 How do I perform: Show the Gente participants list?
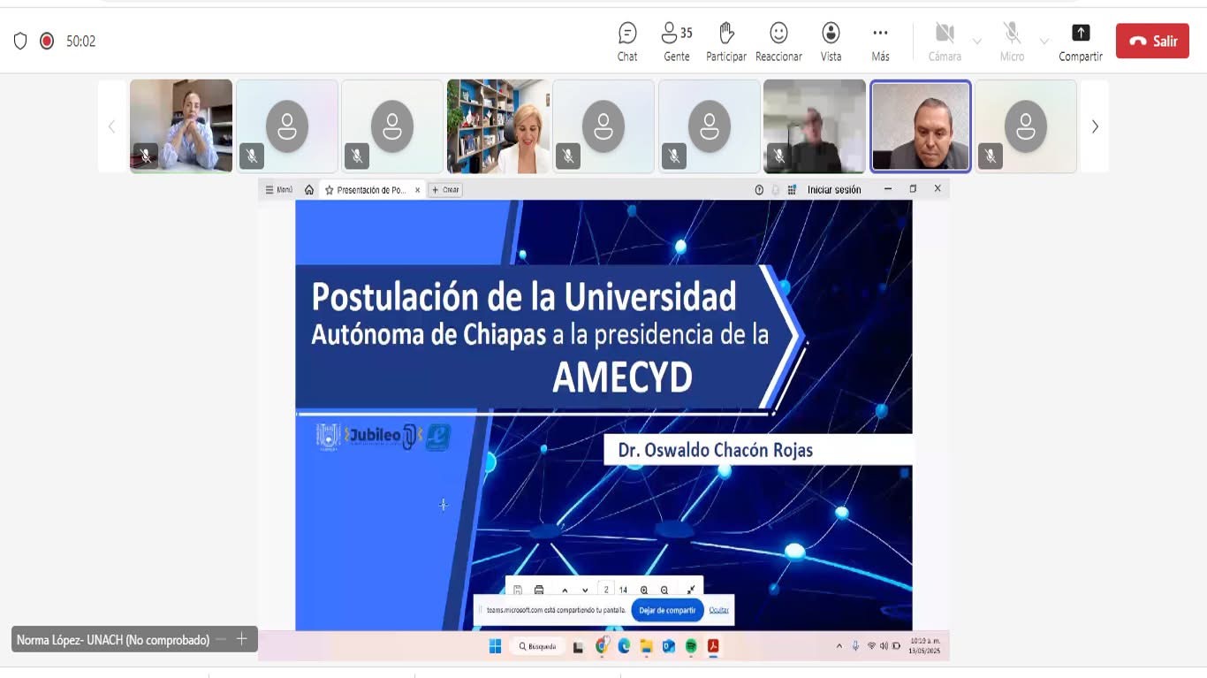click(677, 42)
